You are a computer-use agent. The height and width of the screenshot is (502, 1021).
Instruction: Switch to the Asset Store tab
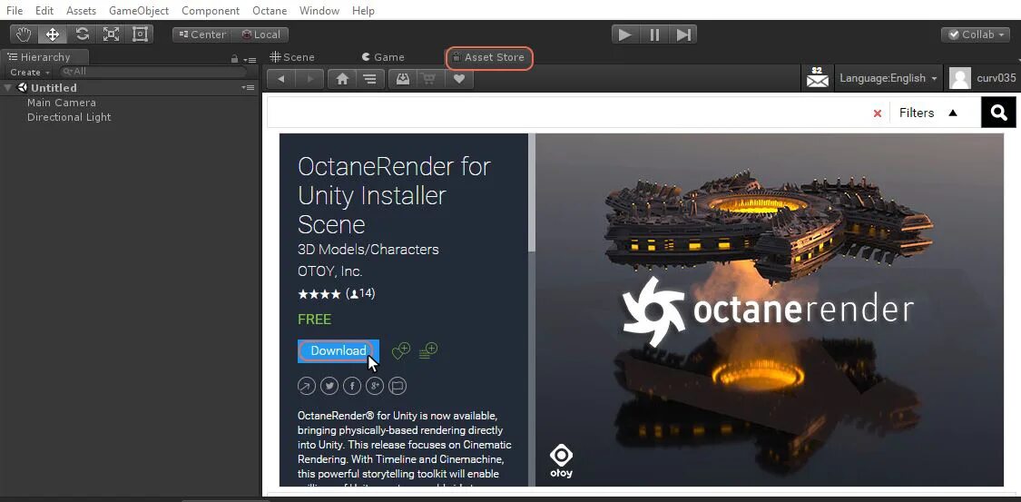click(x=490, y=57)
